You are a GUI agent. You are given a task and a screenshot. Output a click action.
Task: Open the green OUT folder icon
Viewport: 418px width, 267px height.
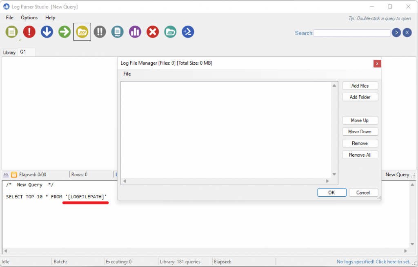pos(170,32)
